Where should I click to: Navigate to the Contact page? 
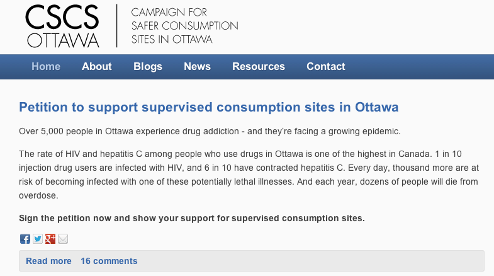326,66
